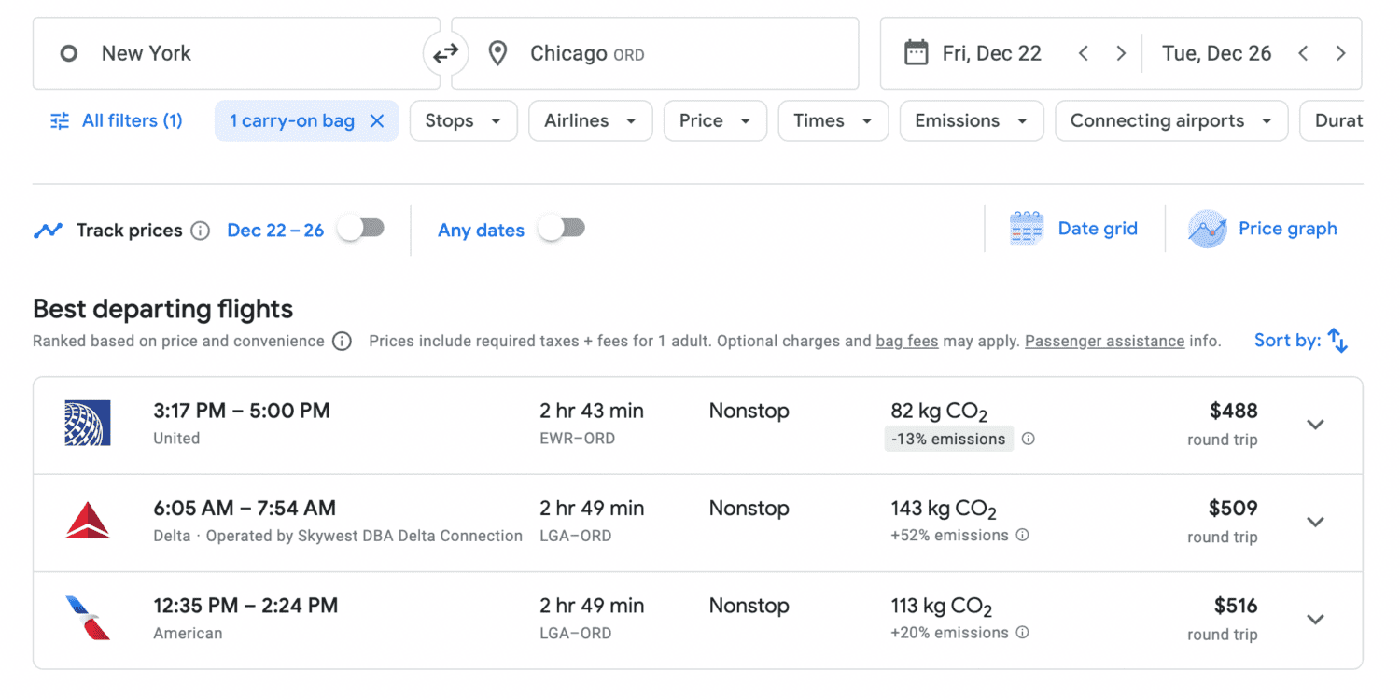This screenshot has width=1400, height=699.
Task: Remove the 1 carry-on bag filter
Action: 377,120
